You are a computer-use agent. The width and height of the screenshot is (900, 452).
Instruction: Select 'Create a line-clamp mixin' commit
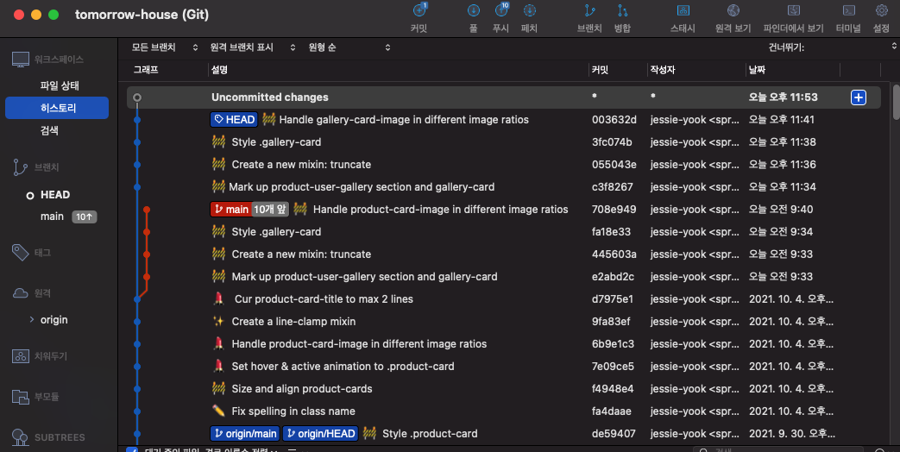point(503,321)
